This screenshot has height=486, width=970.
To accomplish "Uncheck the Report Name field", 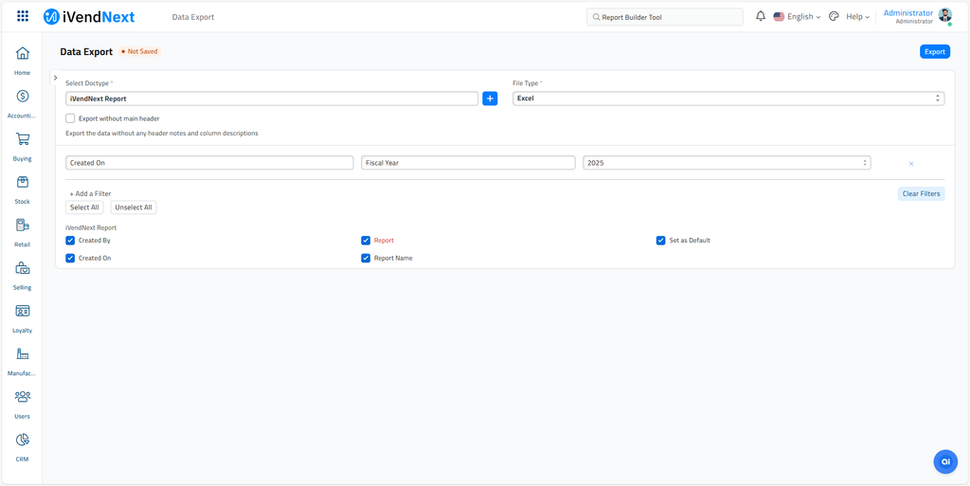I will pos(366,259).
